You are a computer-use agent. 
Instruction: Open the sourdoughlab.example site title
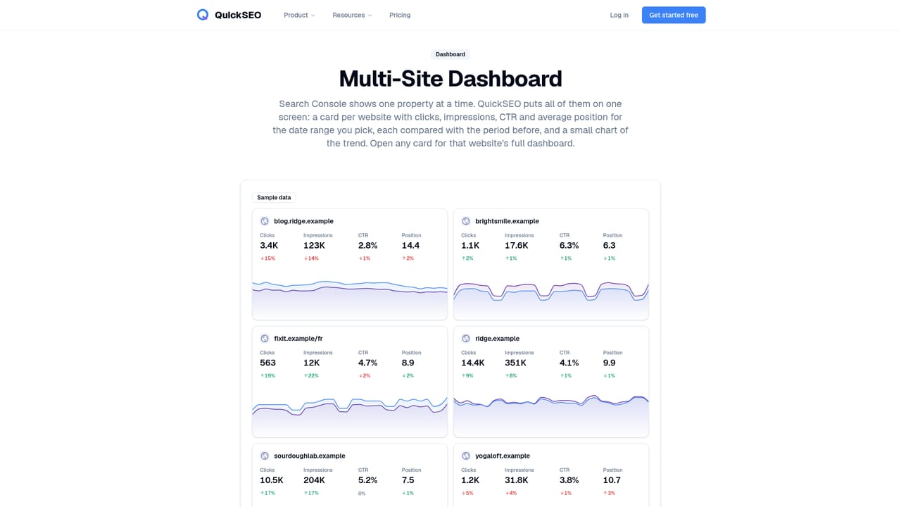[x=310, y=456]
